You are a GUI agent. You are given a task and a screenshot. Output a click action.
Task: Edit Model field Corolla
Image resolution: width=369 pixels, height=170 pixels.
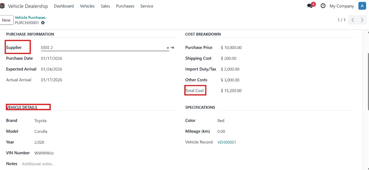(x=41, y=131)
